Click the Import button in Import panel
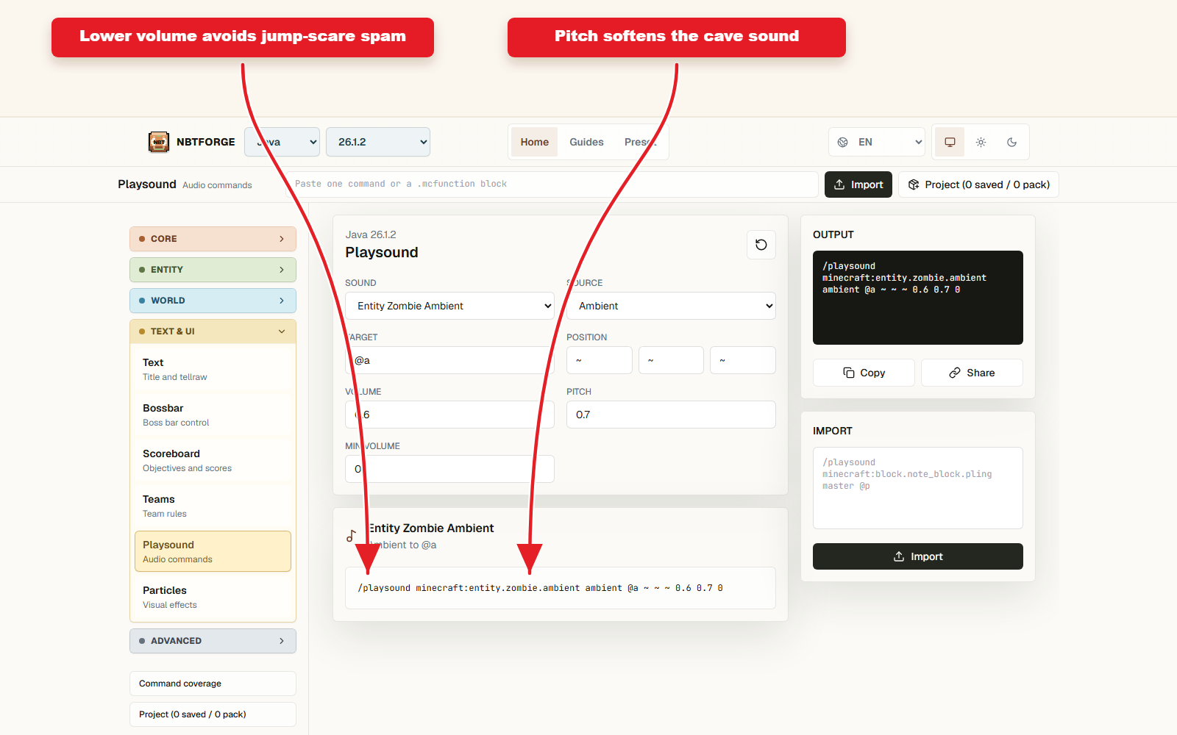The image size is (1177, 735). pyautogui.click(x=918, y=556)
